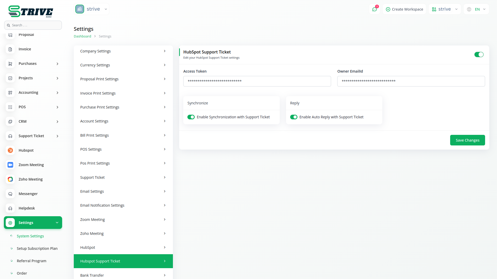Open Company Settings section

click(x=123, y=51)
